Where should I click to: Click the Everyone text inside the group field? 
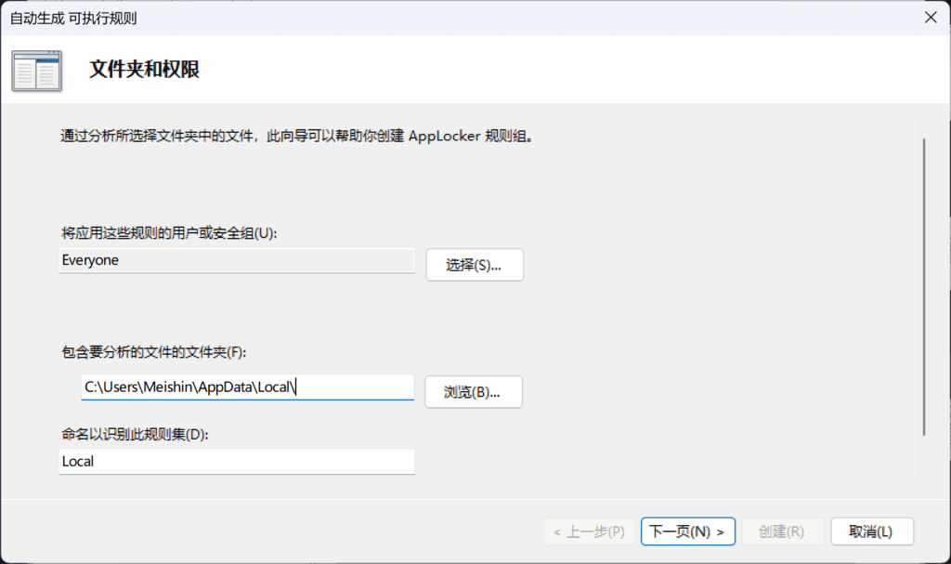tap(91, 260)
